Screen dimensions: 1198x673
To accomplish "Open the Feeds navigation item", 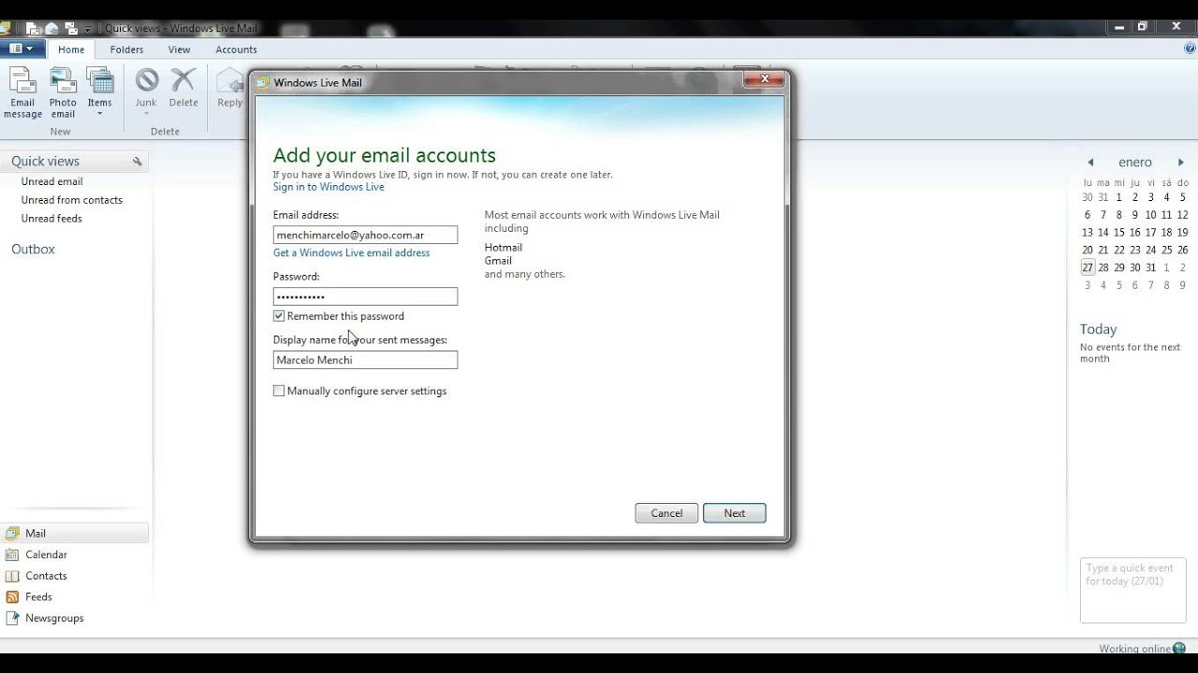I will coord(38,597).
